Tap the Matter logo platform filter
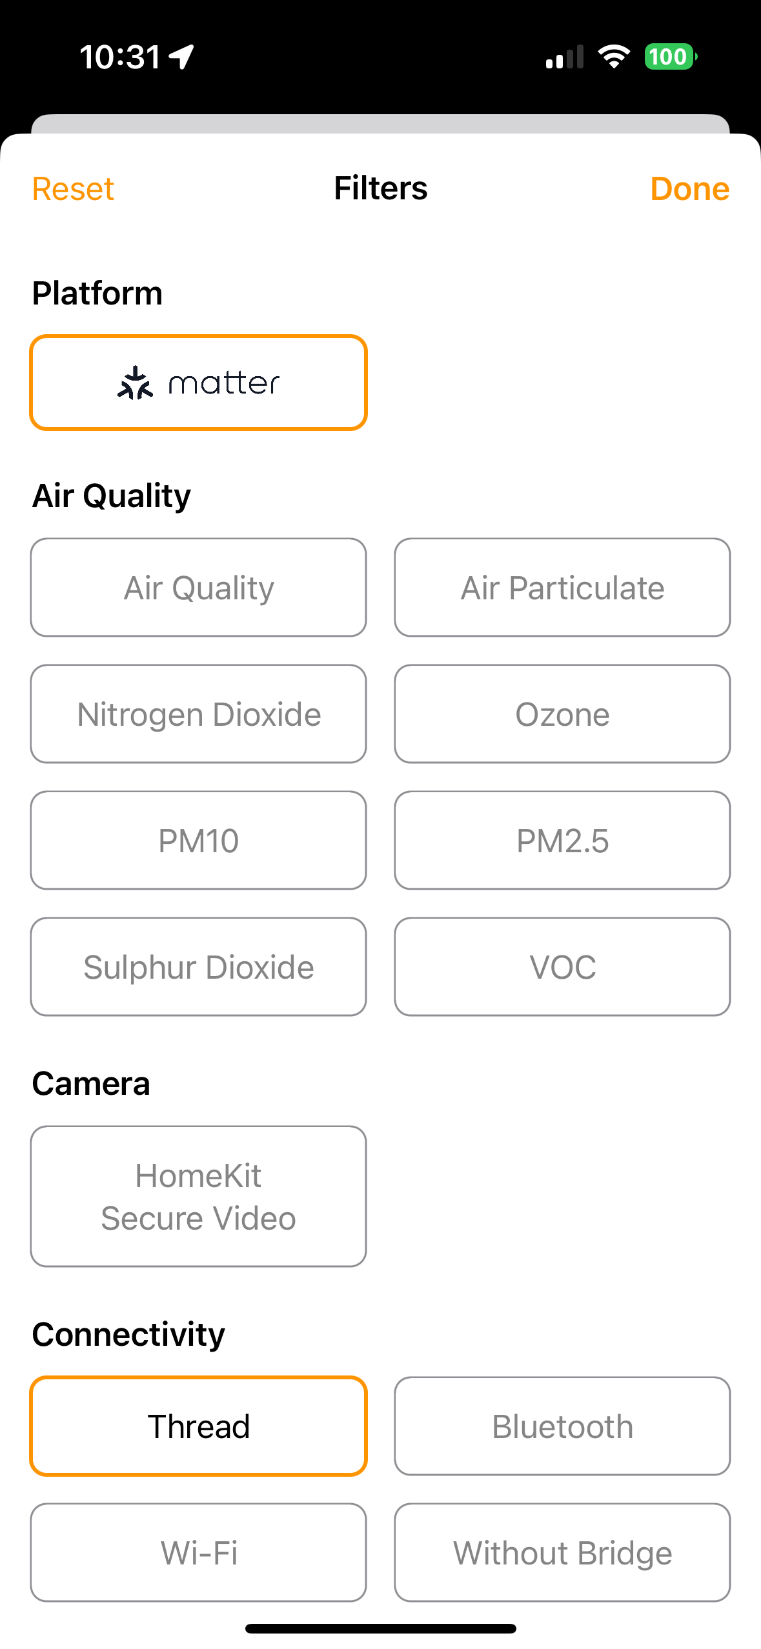Viewport: 761px width, 1649px height. tap(198, 383)
